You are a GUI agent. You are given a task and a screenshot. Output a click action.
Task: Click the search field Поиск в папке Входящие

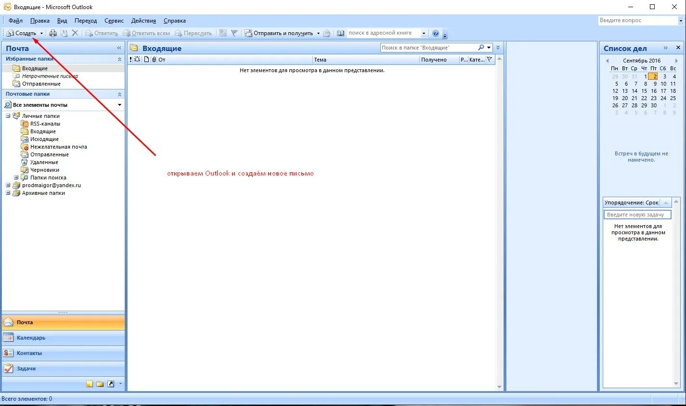pyautogui.click(x=428, y=48)
